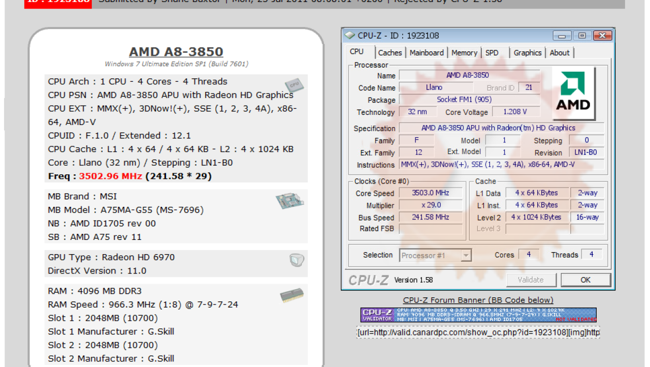Image resolution: width=650 pixels, height=367 pixels.
Task: Open the SPD tab in CPU-Z
Action: pos(492,52)
